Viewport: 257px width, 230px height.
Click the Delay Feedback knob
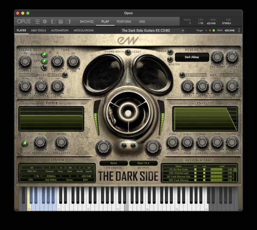41,87
